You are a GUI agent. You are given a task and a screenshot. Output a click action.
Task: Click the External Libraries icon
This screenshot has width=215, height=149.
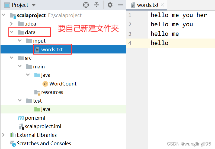[x=13, y=135]
